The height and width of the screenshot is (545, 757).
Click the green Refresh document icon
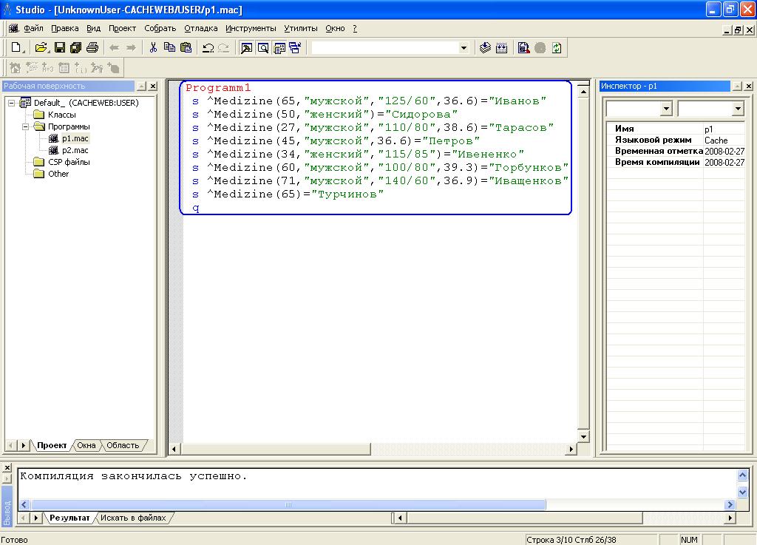557,48
